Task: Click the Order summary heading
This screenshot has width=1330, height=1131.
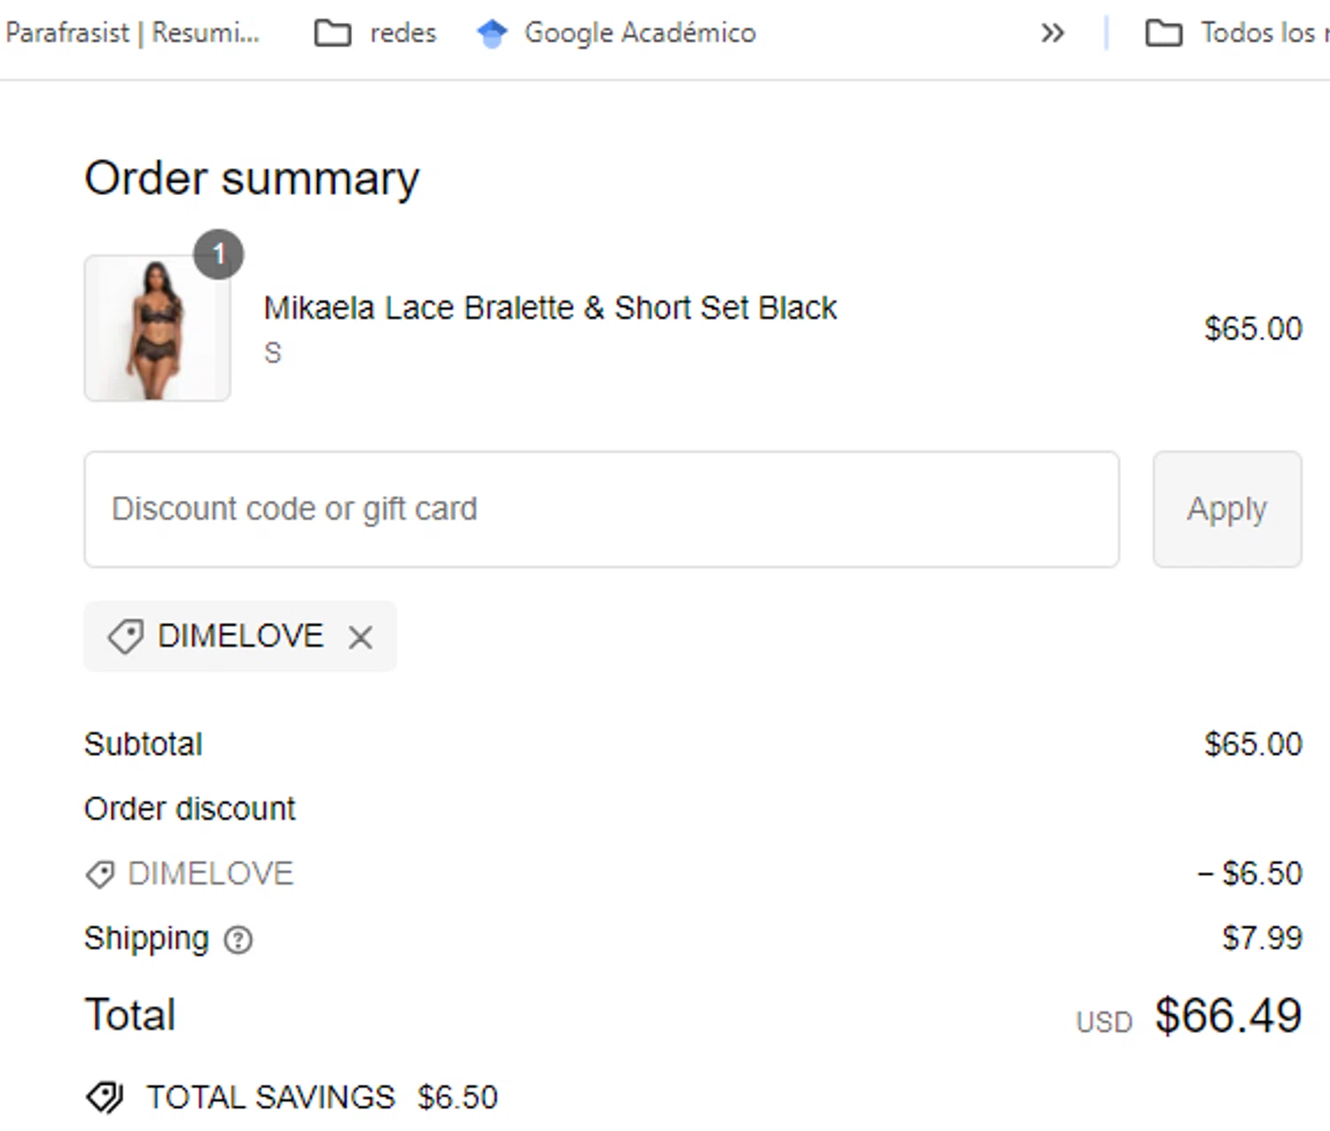Action: coord(252,178)
